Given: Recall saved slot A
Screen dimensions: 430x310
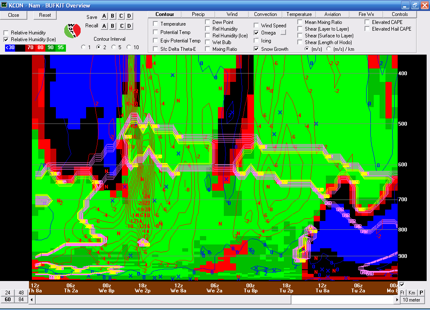Looking at the screenshot, I should 104,26.
